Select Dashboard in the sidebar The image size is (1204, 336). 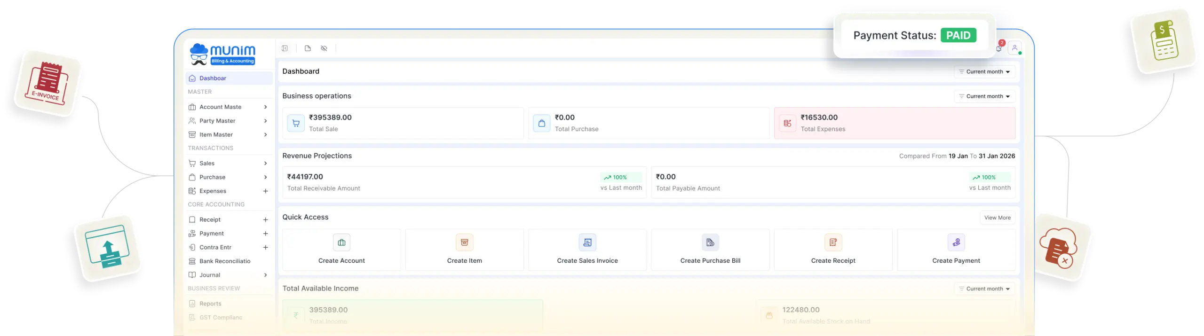229,78
